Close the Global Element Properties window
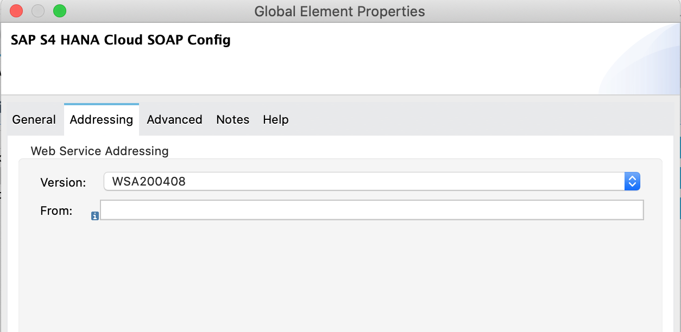Viewport: 681px width, 332px height. click(16, 11)
